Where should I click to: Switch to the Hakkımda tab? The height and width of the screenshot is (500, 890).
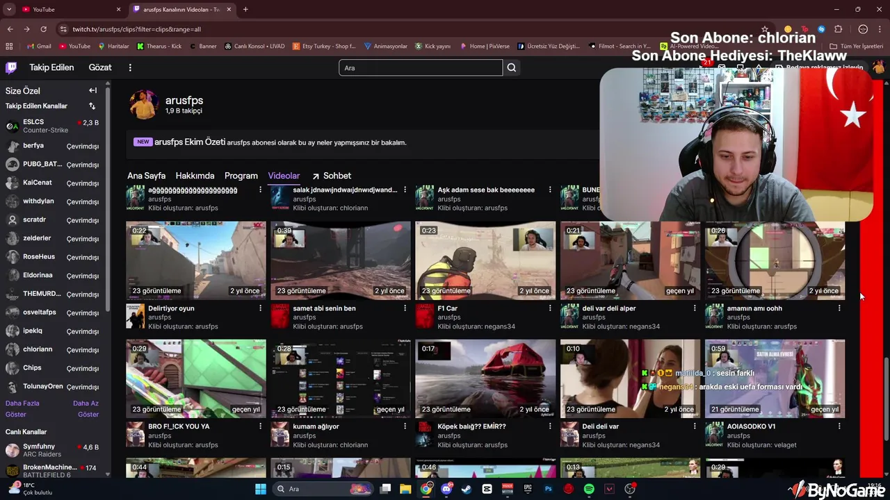coord(195,176)
